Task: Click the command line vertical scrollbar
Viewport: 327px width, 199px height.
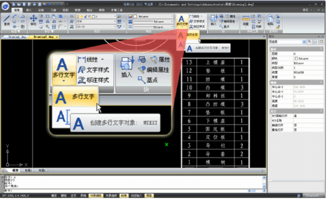Action: click(x=264, y=182)
